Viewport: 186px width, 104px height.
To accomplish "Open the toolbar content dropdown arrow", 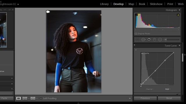I will [130, 98].
